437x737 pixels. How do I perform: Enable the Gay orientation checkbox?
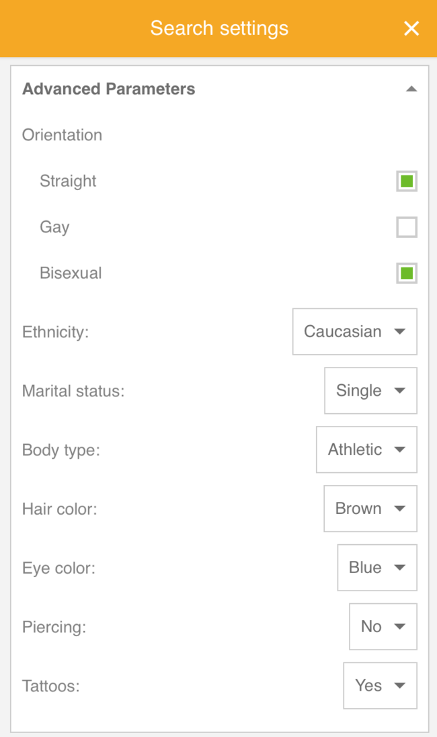click(406, 227)
